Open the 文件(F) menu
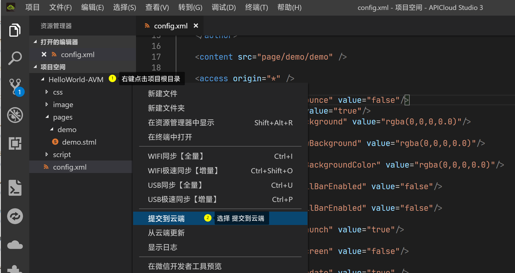The width and height of the screenshot is (515, 273). click(x=60, y=7)
